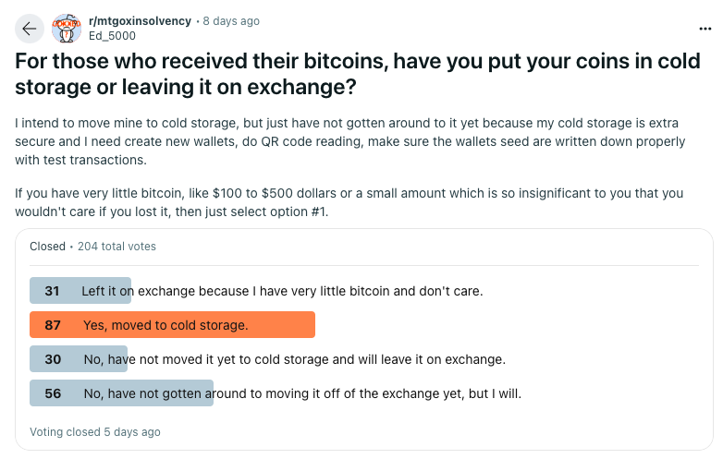This screenshot has height=471, width=723.
Task: Click 'Voting closed 5 days ago' text
Action: 95,432
